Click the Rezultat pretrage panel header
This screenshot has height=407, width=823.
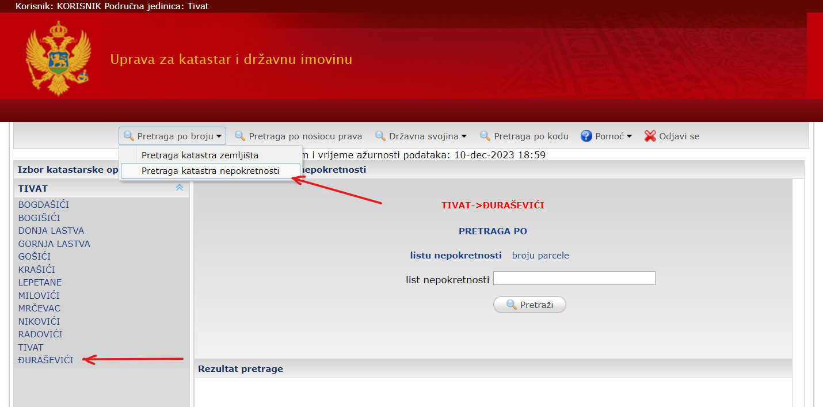[493, 368]
